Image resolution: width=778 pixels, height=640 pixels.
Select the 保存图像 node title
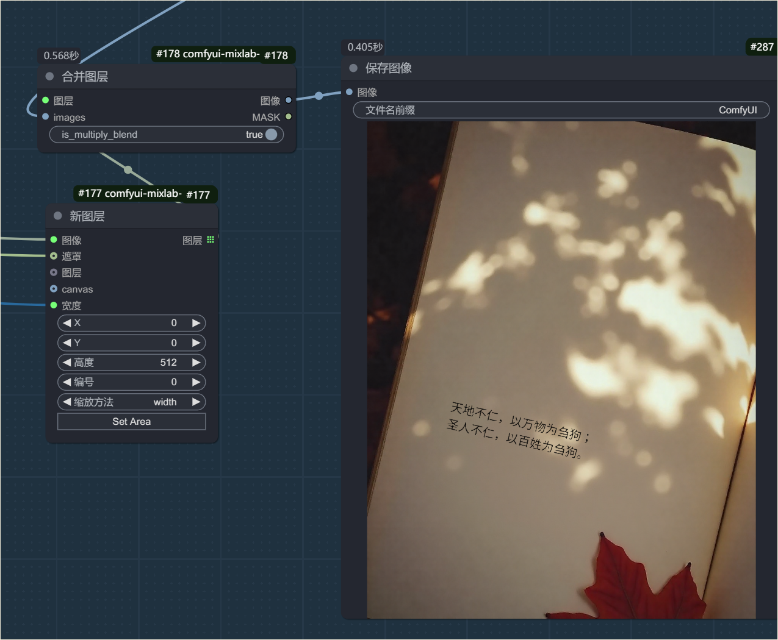click(x=389, y=68)
